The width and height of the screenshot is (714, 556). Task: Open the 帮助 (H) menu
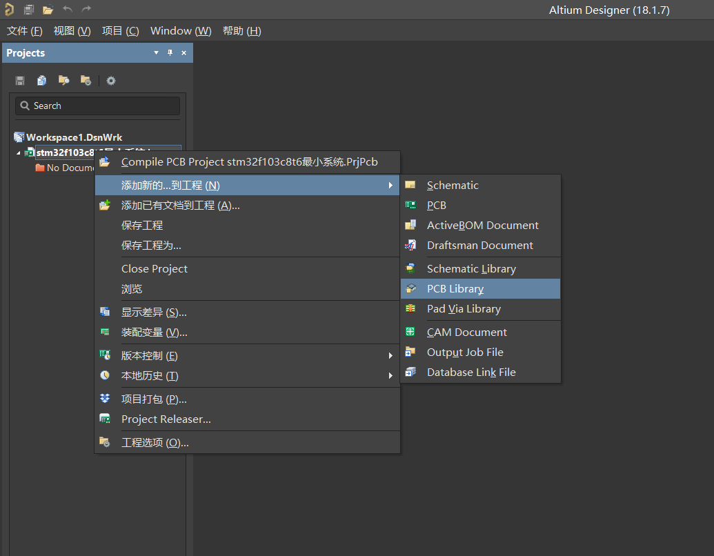click(x=242, y=31)
